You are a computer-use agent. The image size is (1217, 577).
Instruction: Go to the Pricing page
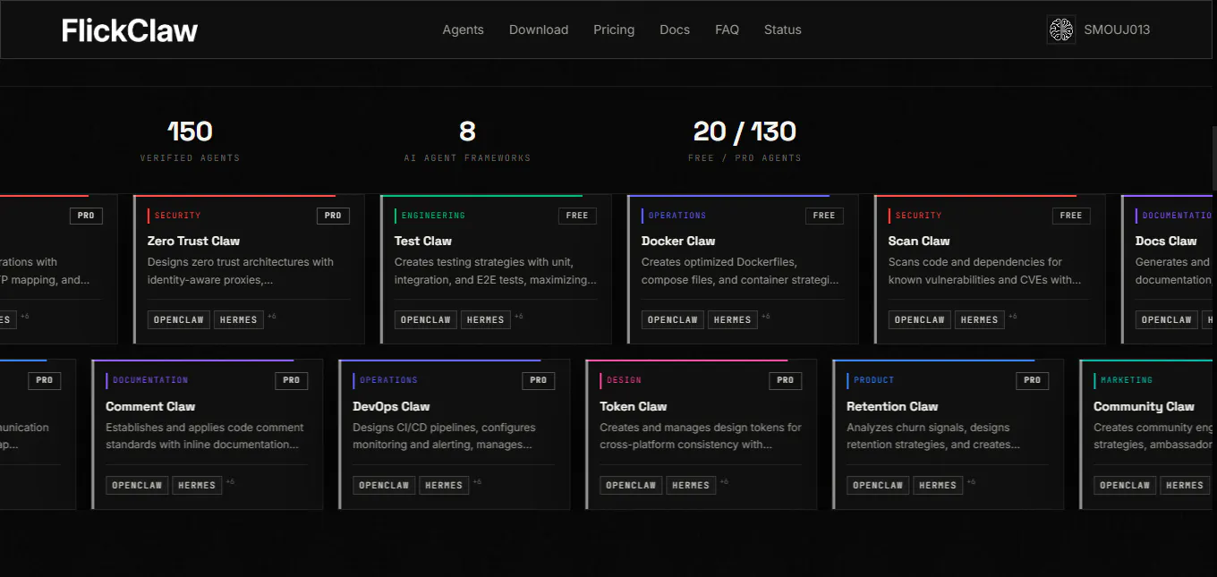click(614, 30)
